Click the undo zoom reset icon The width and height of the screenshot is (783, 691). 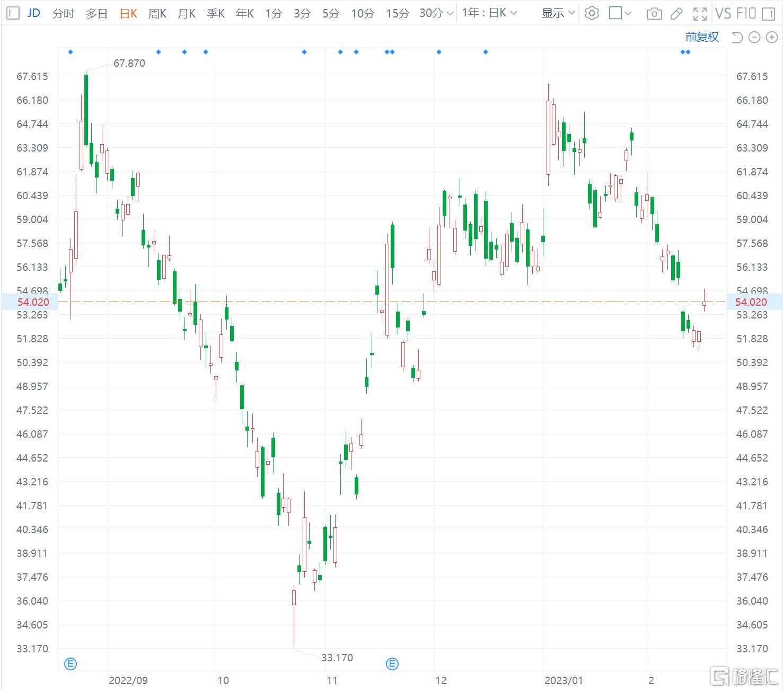tap(737, 37)
